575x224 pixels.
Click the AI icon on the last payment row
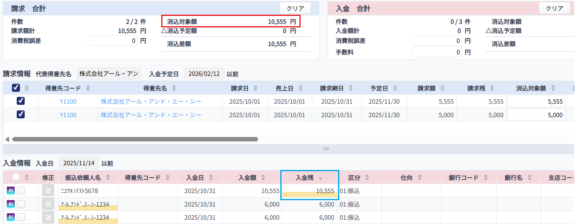[11, 217]
